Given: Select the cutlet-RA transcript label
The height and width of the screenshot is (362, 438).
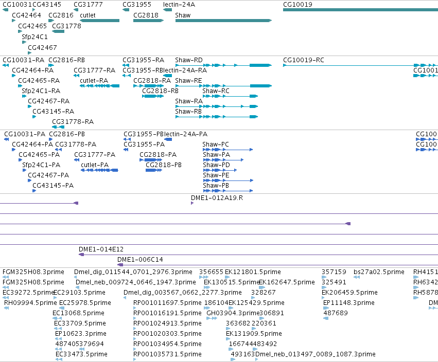Looking at the screenshot, I should click(94, 81).
